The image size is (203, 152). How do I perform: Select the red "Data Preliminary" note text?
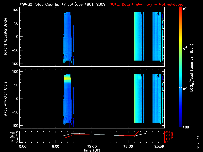coord(146,4)
